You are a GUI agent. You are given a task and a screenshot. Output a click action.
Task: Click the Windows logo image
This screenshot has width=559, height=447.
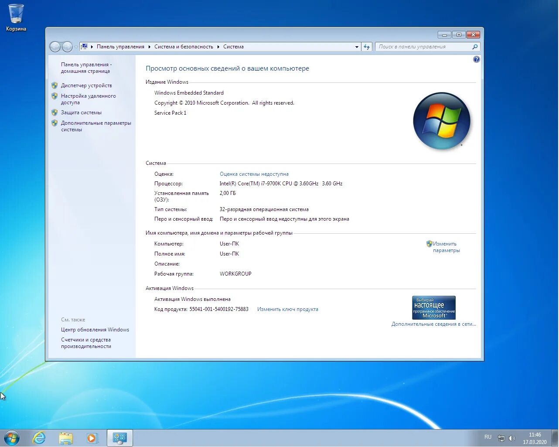pos(442,121)
